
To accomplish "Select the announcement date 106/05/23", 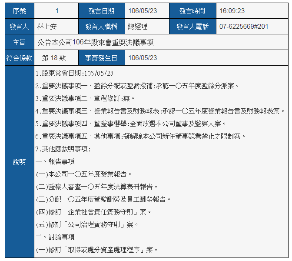I will (x=143, y=11).
